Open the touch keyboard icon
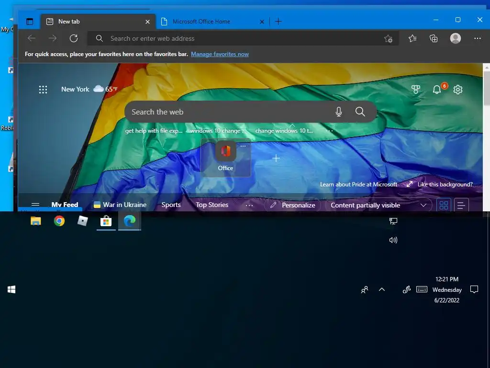This screenshot has width=490, height=368. point(422,289)
